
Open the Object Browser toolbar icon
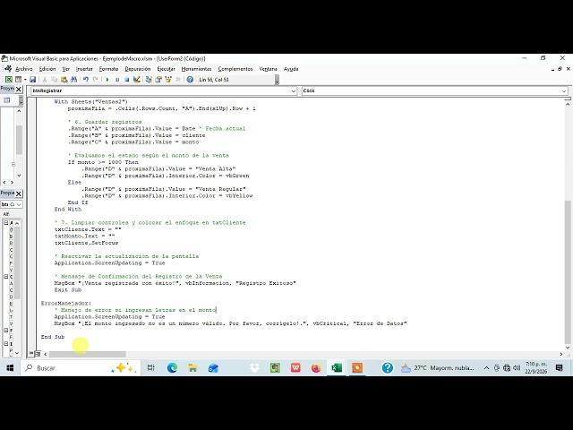168,80
